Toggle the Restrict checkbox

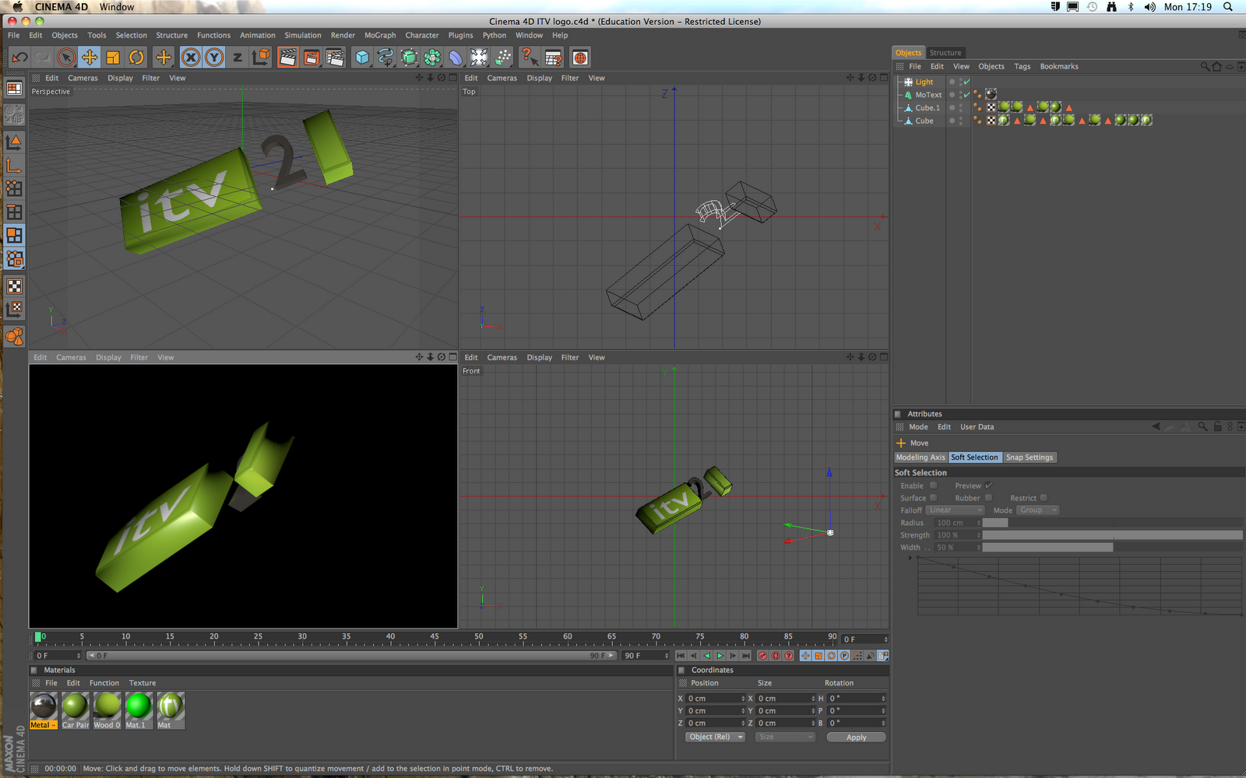(1044, 498)
